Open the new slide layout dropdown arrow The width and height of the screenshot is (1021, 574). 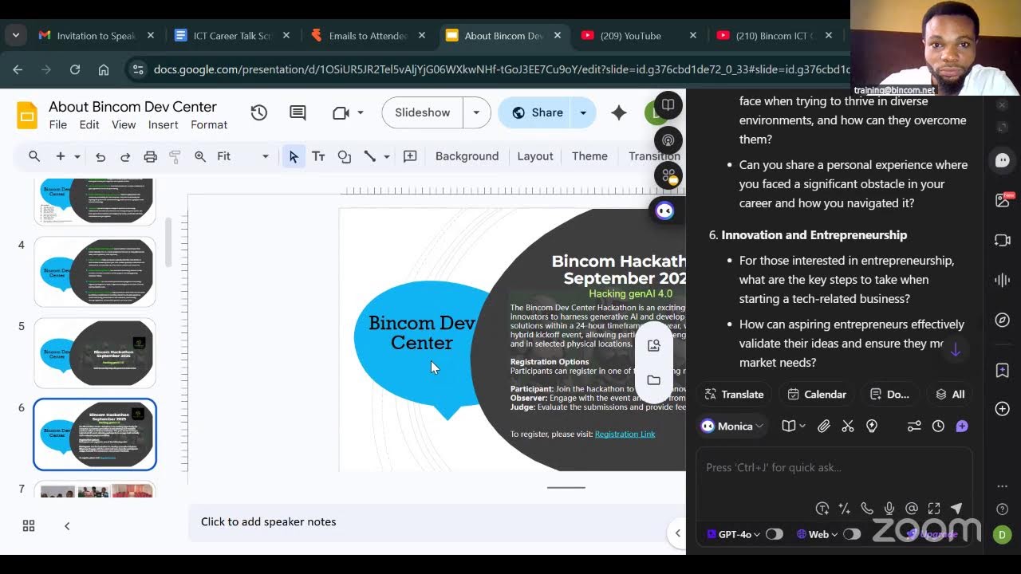coord(77,156)
